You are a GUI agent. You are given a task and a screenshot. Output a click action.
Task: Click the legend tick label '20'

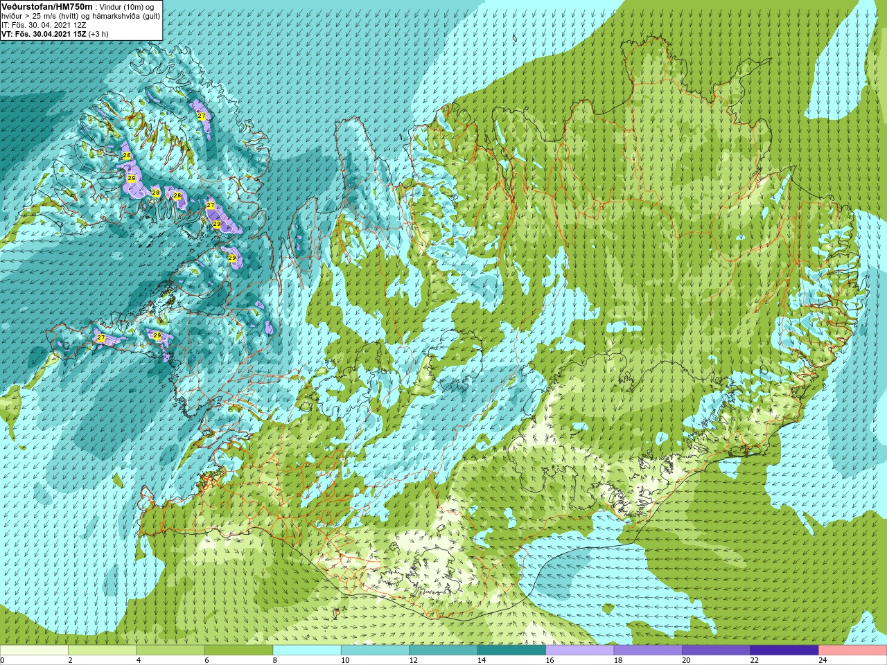(x=686, y=660)
